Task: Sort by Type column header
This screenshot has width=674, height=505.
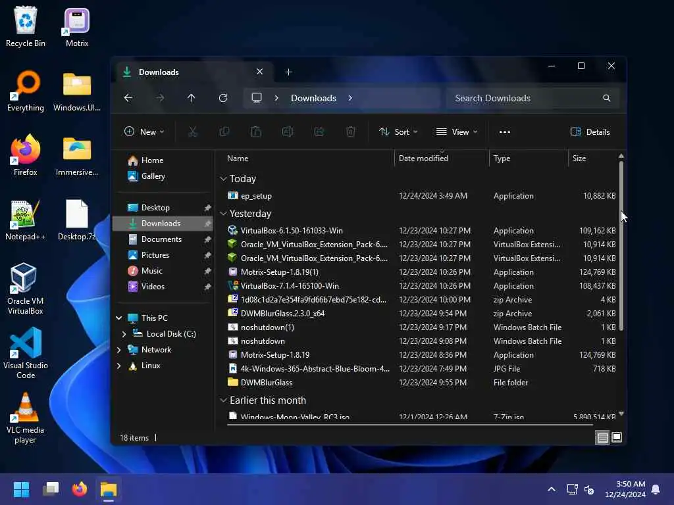Action: pos(502,158)
